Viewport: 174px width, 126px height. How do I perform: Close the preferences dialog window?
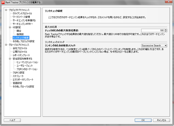[169, 2]
